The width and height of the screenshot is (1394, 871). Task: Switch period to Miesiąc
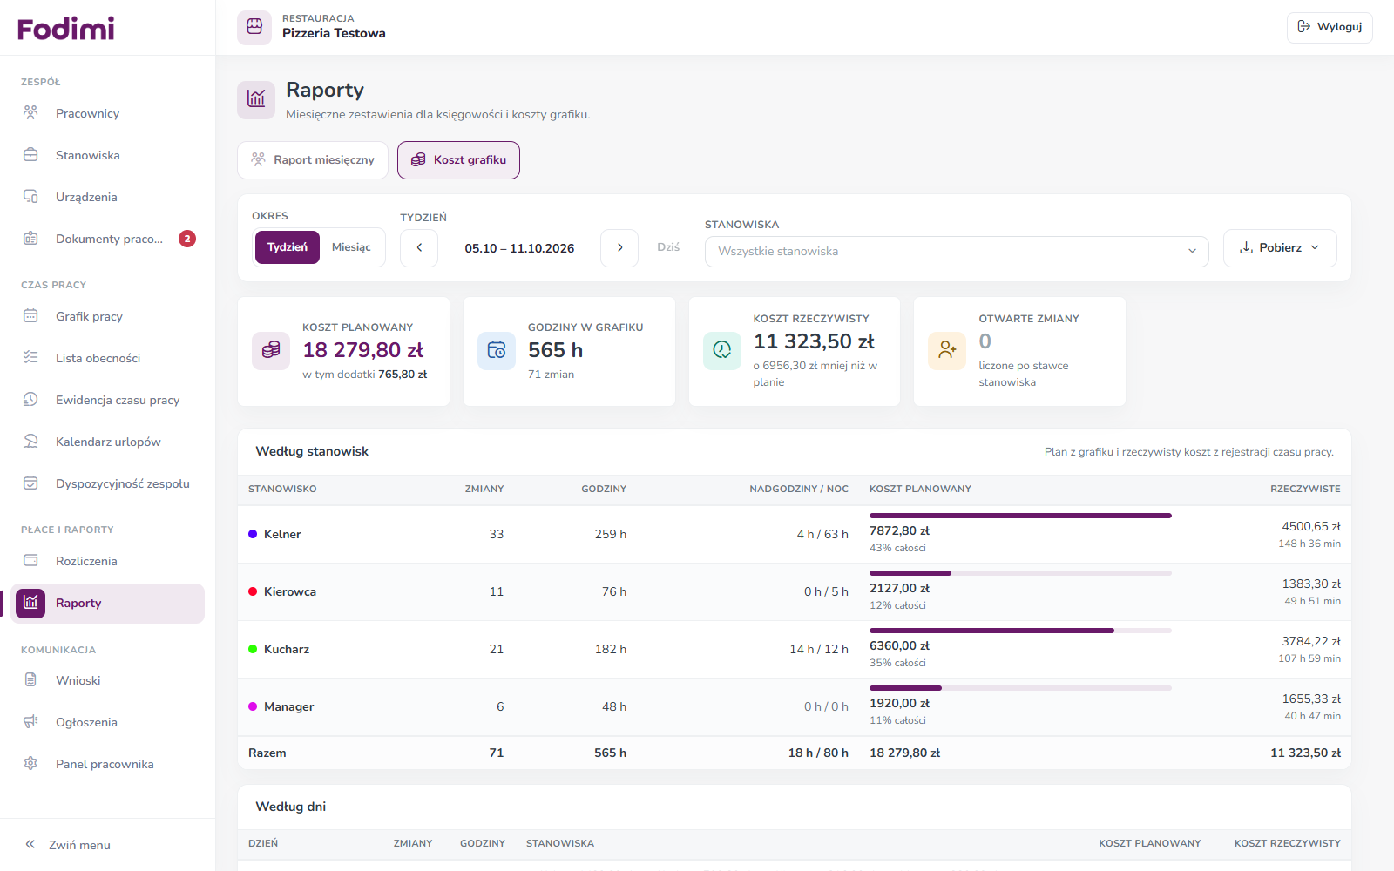(x=351, y=247)
